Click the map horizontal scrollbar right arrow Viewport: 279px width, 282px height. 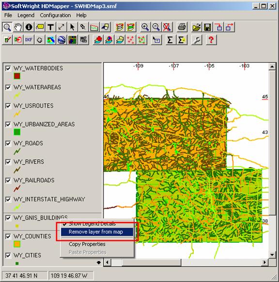coord(264,263)
